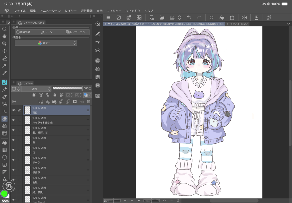Switch to the イラスト 18 22 tab
Image resolution: width=292 pixels, height=203 pixels.
238,24
